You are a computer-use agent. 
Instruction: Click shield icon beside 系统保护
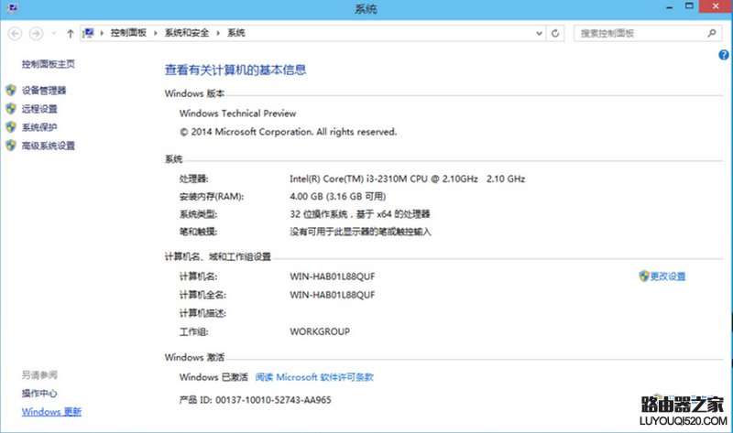click(x=11, y=126)
